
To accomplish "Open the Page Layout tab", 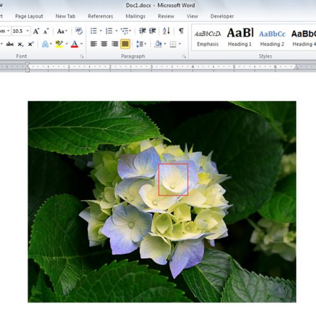I will (x=29, y=16).
